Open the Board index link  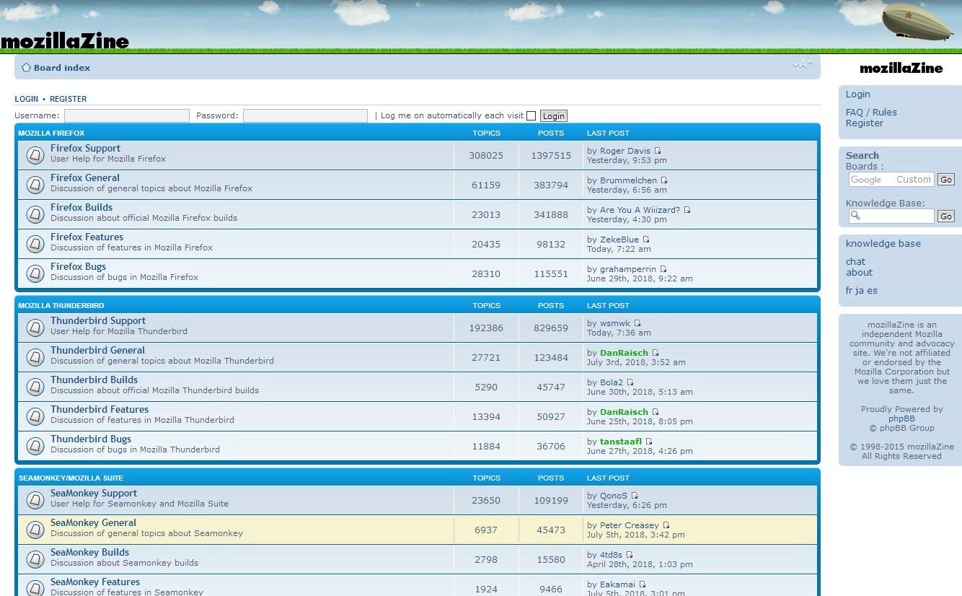pyautogui.click(x=62, y=68)
